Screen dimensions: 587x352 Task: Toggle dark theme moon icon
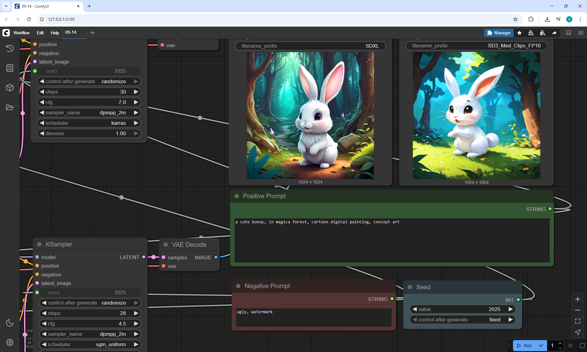(x=10, y=323)
